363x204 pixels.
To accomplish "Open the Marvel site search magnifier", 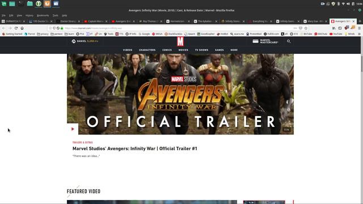I will [x=289, y=41].
